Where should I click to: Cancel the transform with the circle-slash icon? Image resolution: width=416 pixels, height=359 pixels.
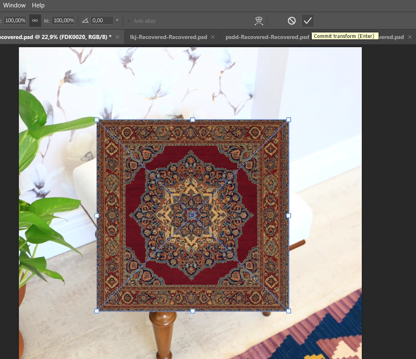click(x=292, y=21)
